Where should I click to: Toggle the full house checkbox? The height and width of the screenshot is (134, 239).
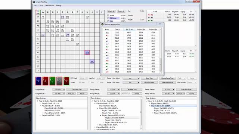(x=108, y=18)
